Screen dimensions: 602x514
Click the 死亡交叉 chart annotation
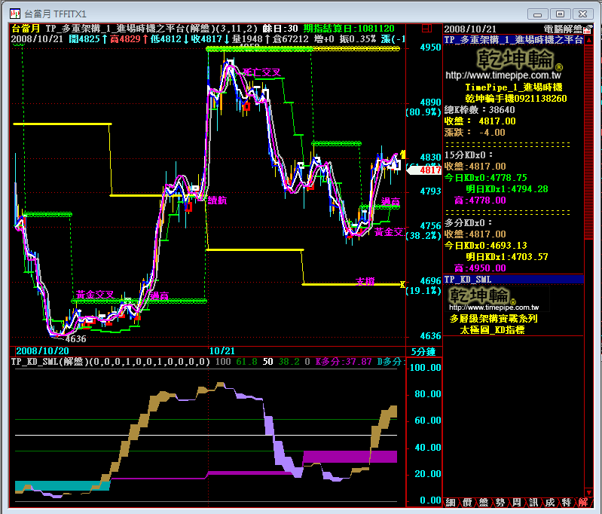[x=261, y=72]
